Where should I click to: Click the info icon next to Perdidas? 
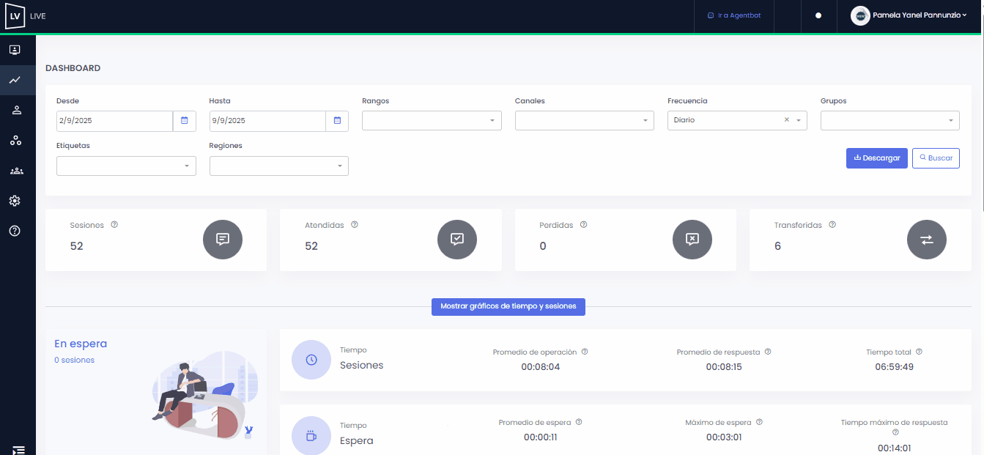click(x=583, y=225)
